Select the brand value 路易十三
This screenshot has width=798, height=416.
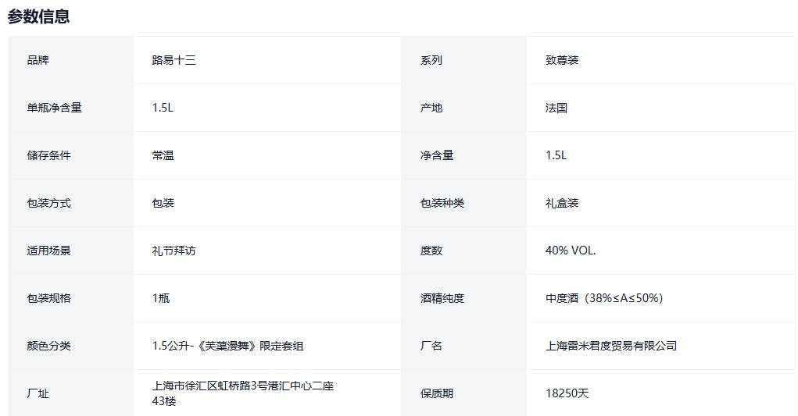click(174, 60)
